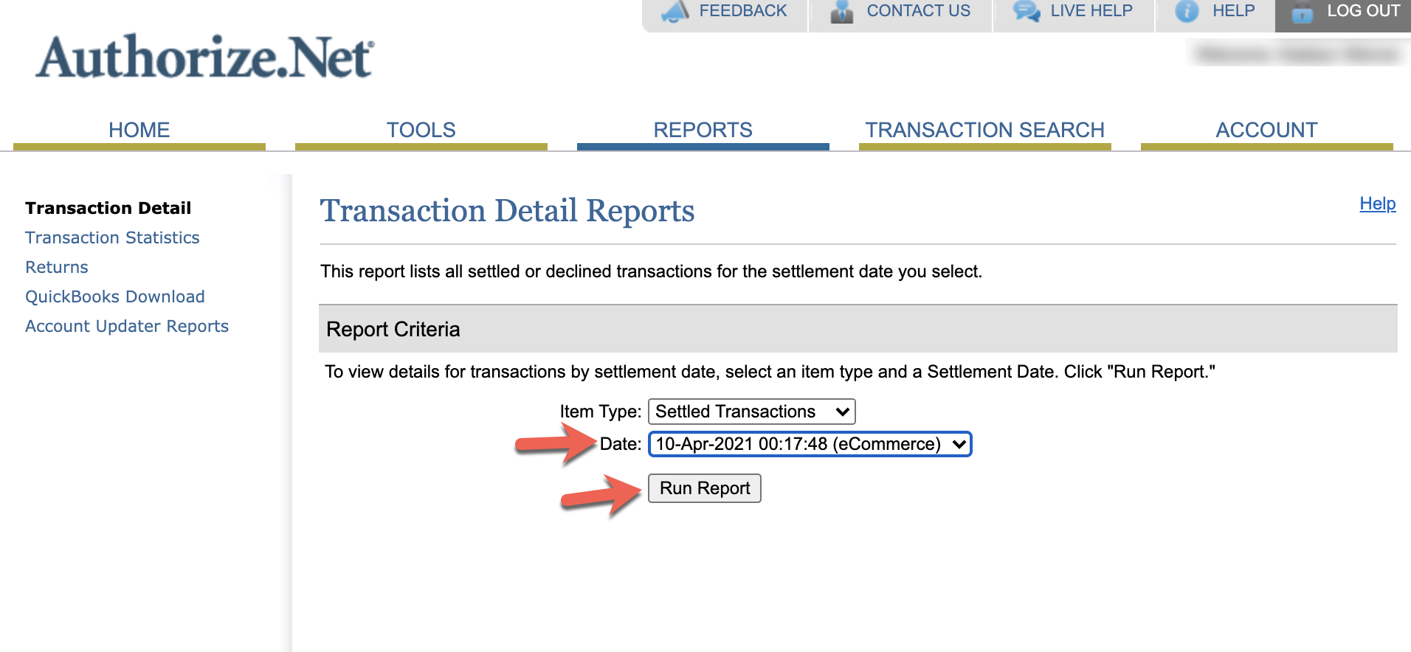Click the 'Item Type:' label
This screenshot has height=652, width=1411.
pyautogui.click(x=601, y=412)
